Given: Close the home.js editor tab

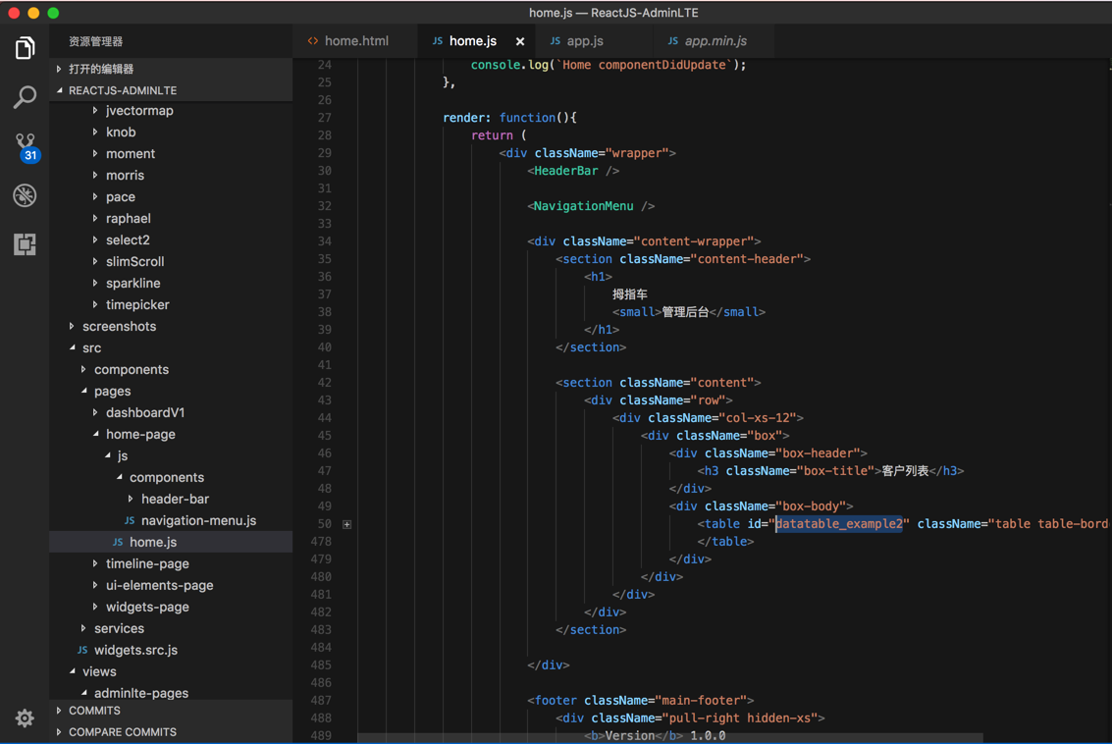Looking at the screenshot, I should coord(520,41).
